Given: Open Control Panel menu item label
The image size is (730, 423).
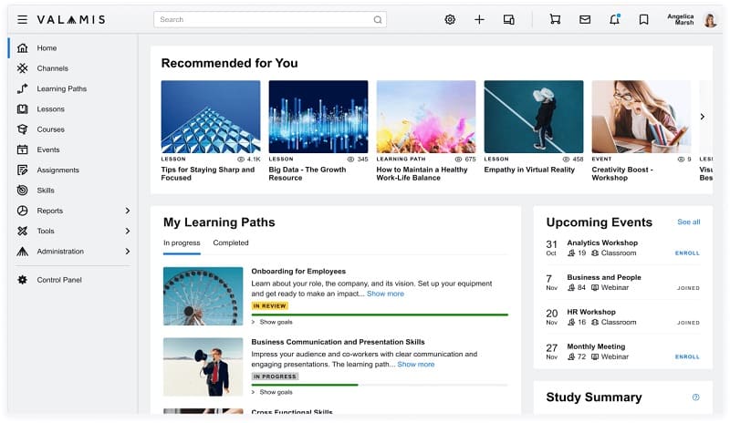Looking at the screenshot, I should pyautogui.click(x=59, y=280).
